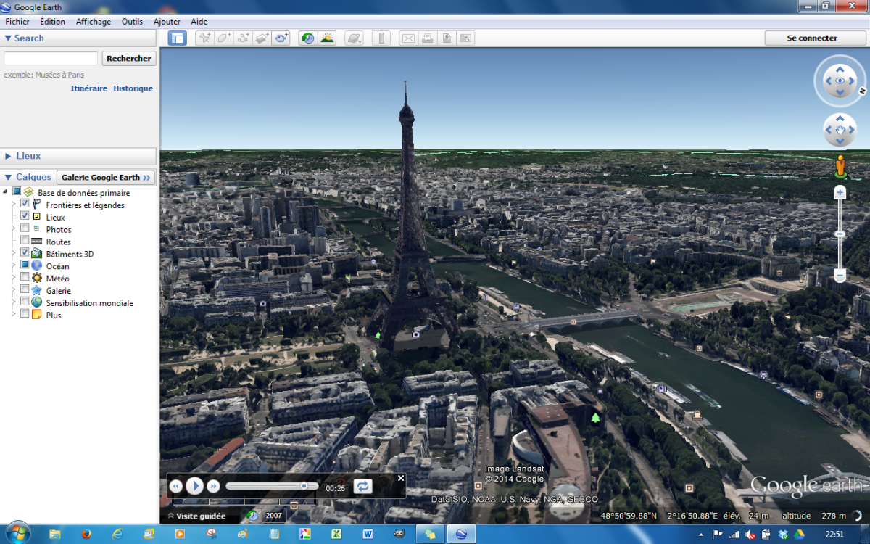Open the Aide menu
Screen dimensions: 870x544
pos(199,22)
